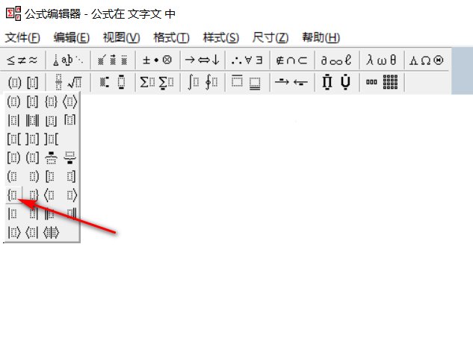Screen dimensions: 473x347
Task: Expand the spaces and ellipses palette
Action: coord(68,60)
